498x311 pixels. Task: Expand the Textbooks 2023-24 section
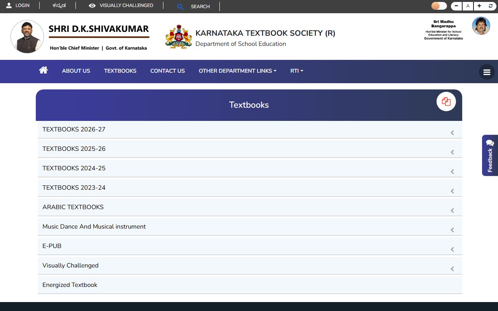250,188
